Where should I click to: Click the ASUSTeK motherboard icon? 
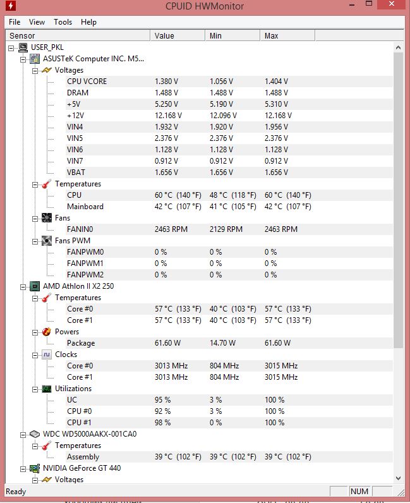pos(35,59)
